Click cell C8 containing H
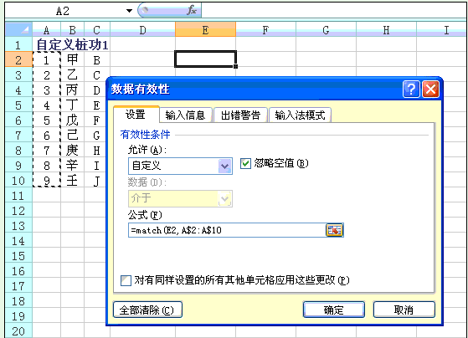Screen dimensions: 468x338 (x=95, y=151)
